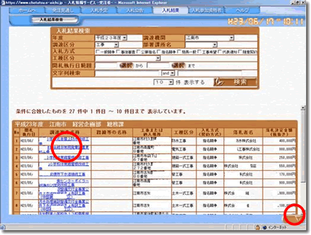Viewport: 311px width, 235px height.
Task: Open the ヘルプ tab
Action: pos(242,10)
